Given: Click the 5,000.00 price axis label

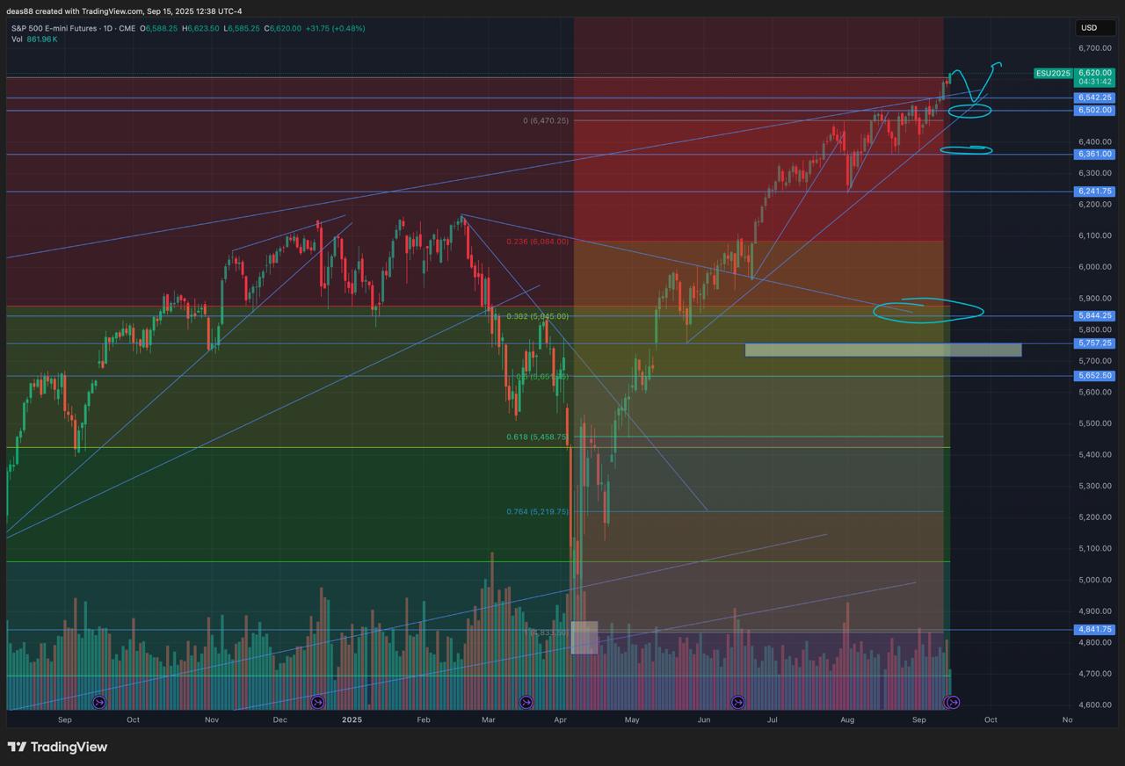Looking at the screenshot, I should (x=1095, y=580).
